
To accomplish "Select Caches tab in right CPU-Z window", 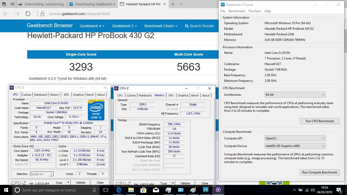I will point(131,95).
